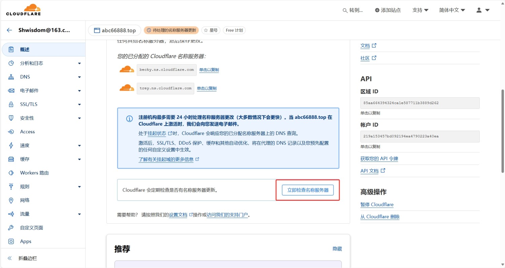
Task: Click the 分析和日志 pie chart icon
Action: point(11,63)
